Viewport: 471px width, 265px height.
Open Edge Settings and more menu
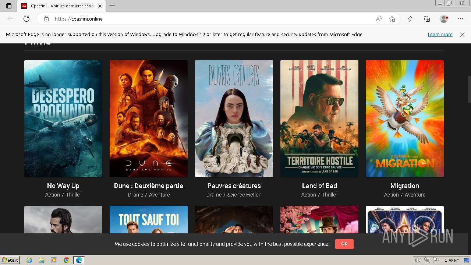(461, 19)
